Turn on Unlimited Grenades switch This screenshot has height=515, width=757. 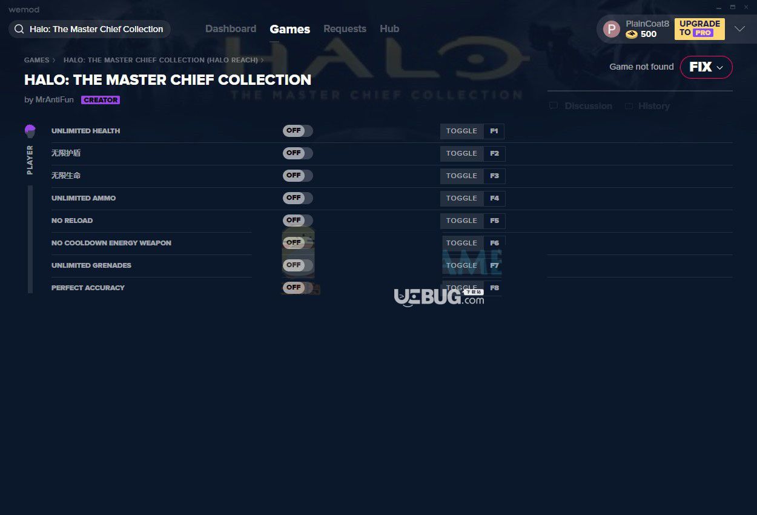click(x=298, y=265)
